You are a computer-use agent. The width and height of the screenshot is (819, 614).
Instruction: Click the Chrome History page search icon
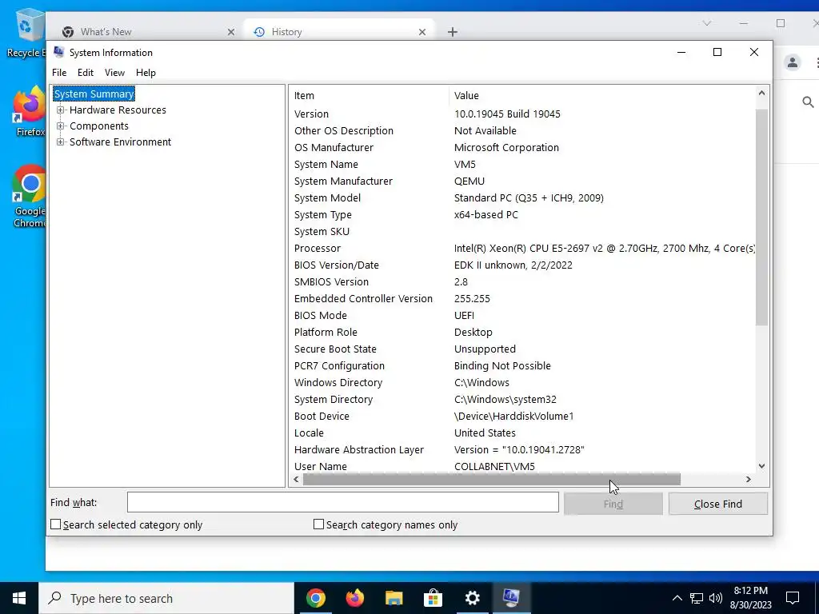(x=808, y=102)
